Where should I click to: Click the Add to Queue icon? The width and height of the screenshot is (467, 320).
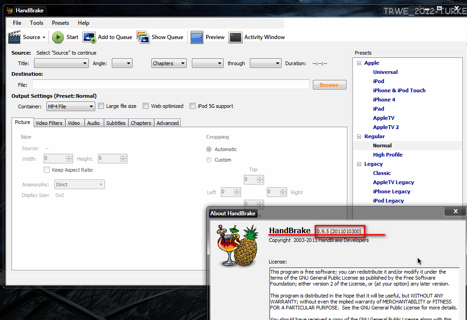click(x=89, y=37)
